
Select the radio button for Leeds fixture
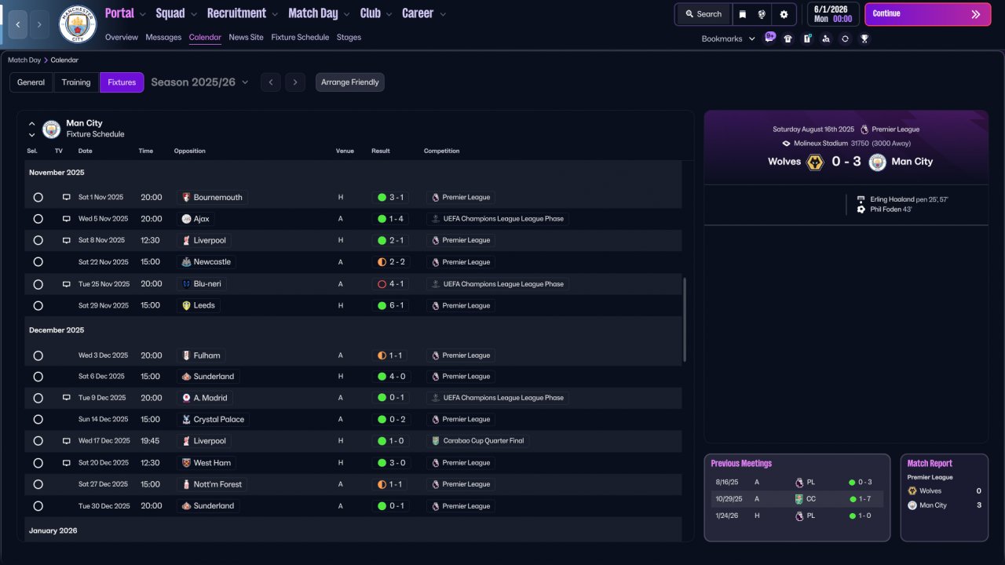click(38, 305)
